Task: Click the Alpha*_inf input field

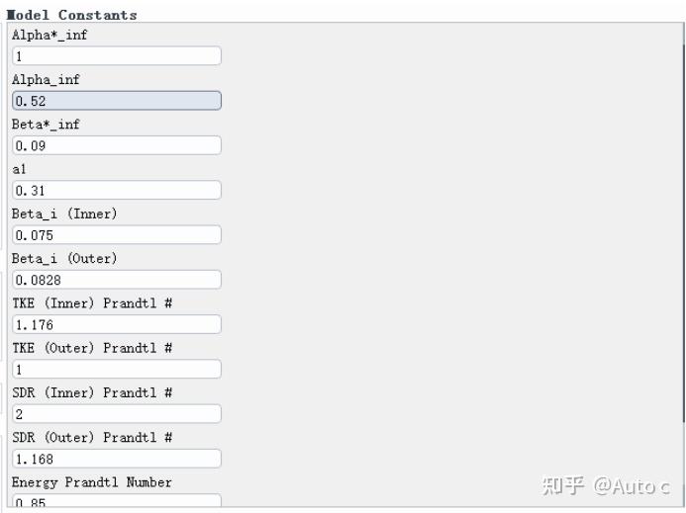Action: click(116, 56)
